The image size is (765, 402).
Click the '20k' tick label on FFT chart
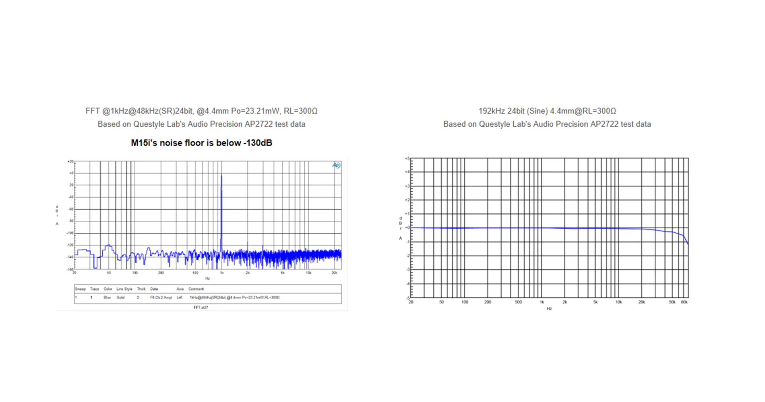(334, 273)
